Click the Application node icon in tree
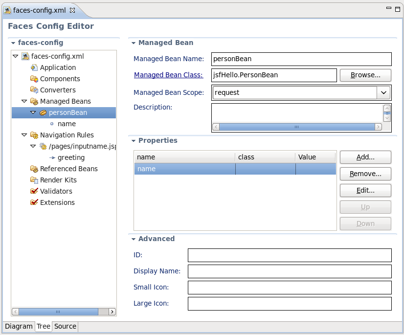The image size is (404, 335). [34, 67]
